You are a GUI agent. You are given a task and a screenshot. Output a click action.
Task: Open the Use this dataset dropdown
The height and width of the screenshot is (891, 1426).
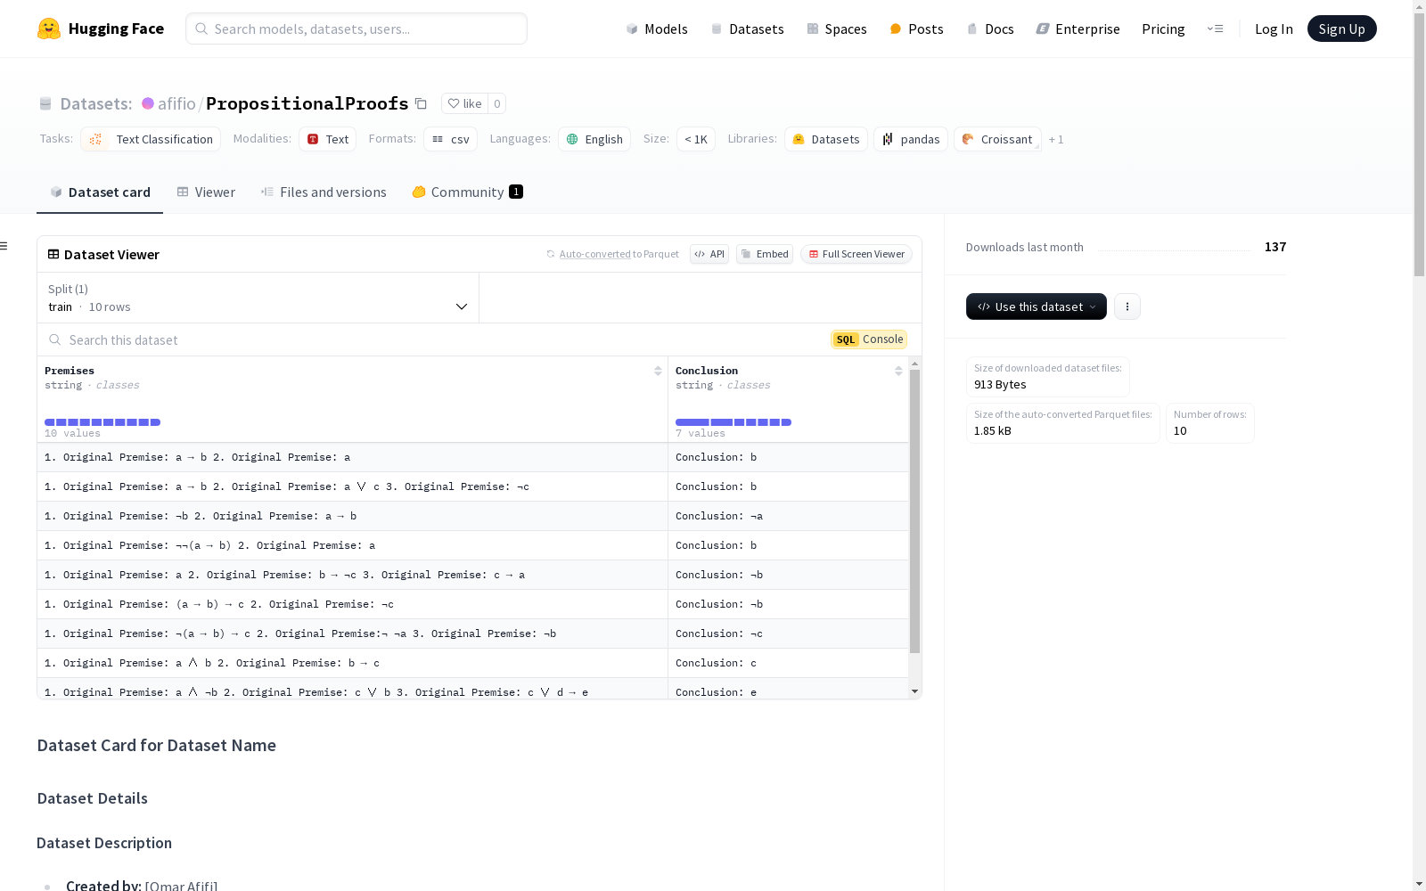coord(1037,307)
